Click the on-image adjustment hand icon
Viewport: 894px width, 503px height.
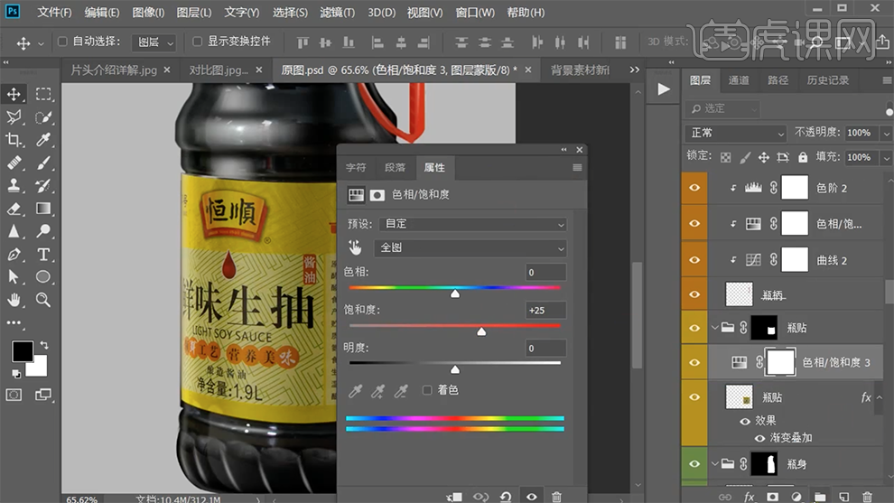(356, 247)
